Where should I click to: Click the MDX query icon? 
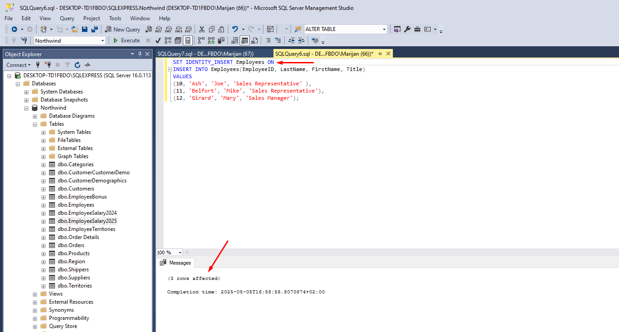(159, 29)
